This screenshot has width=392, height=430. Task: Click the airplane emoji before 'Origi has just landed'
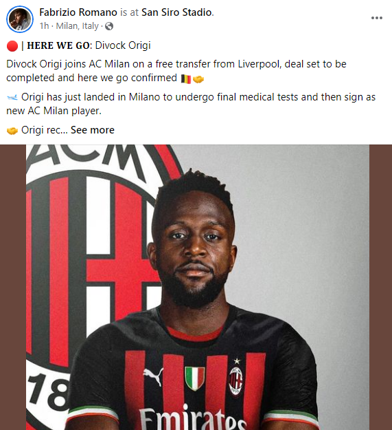(12, 98)
